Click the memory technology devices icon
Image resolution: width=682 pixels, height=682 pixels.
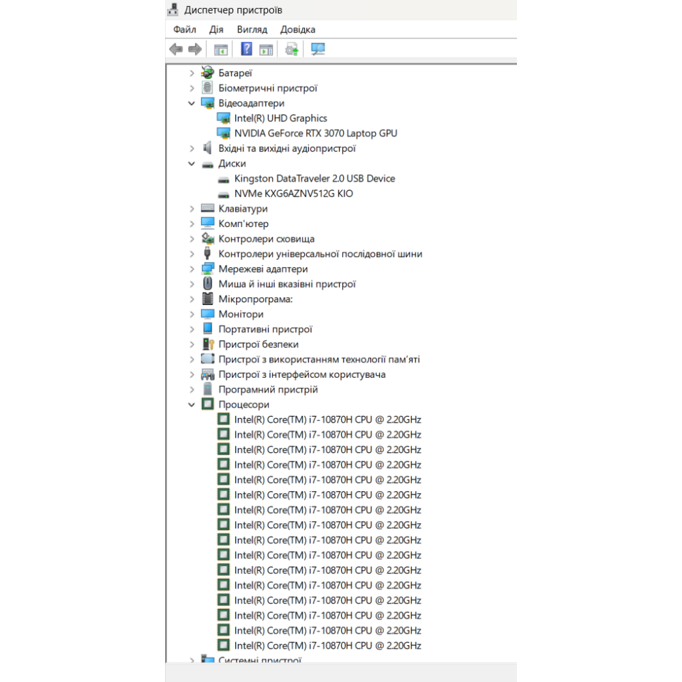click(207, 359)
